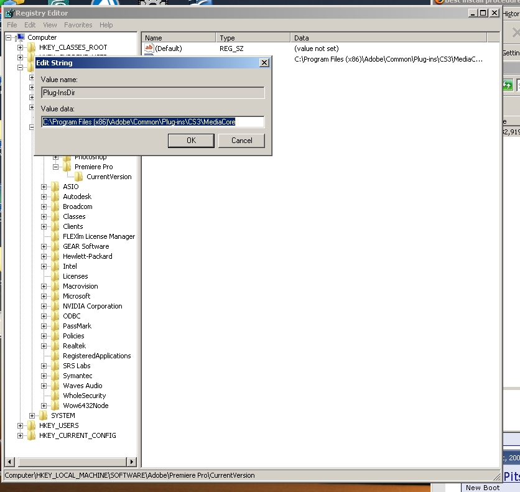The height and width of the screenshot is (492, 520).
Task: Click the ODBC folder icon
Action: click(55, 315)
